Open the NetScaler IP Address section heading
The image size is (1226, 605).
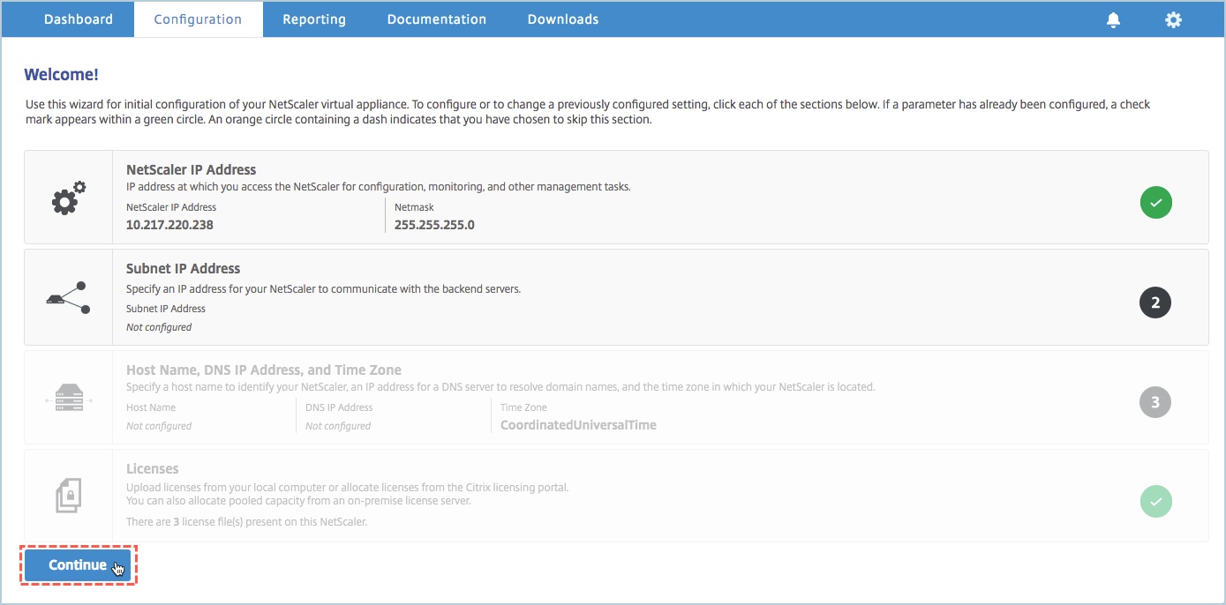pyautogui.click(x=192, y=169)
